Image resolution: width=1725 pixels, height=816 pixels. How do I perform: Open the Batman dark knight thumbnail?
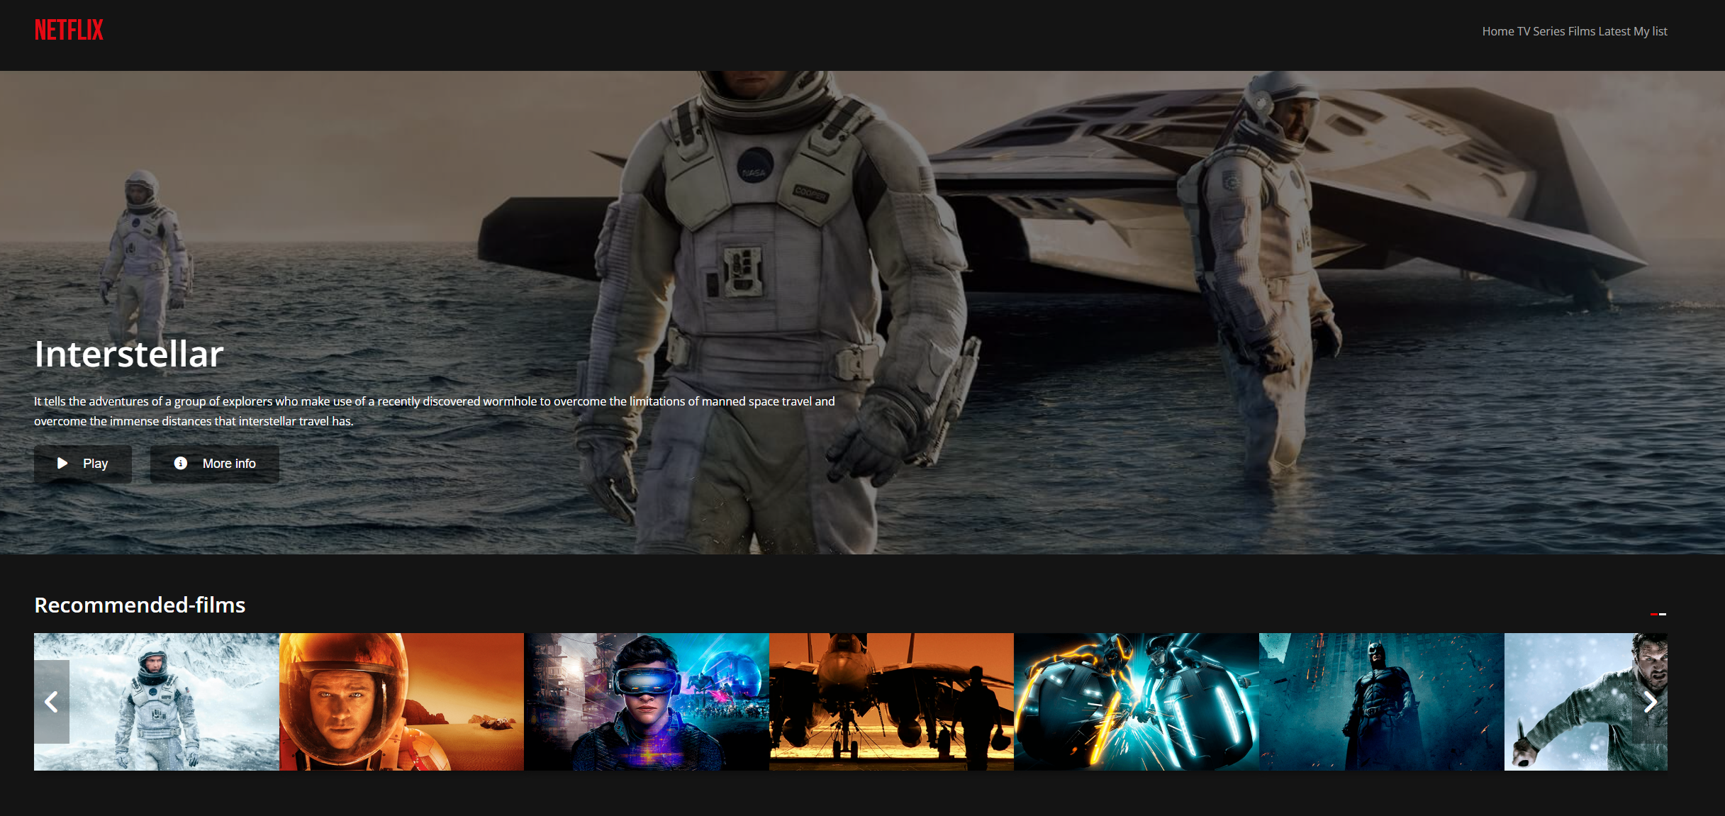1381,702
